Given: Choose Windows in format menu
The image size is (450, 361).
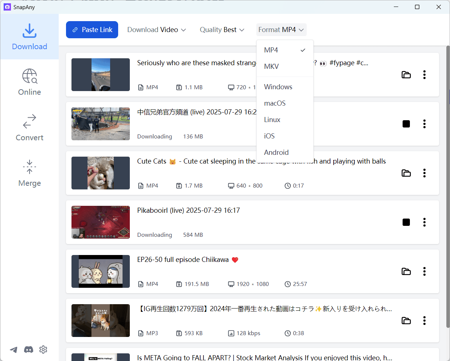Looking at the screenshot, I should tap(285, 87).
